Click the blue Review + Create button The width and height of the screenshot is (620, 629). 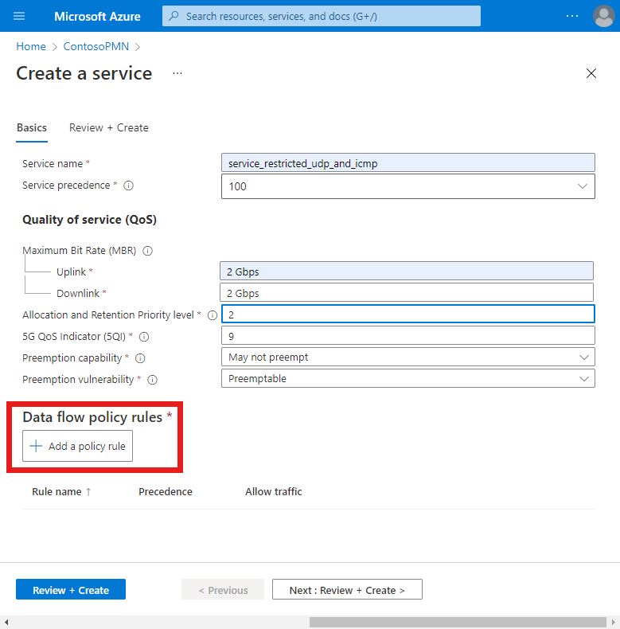point(71,590)
